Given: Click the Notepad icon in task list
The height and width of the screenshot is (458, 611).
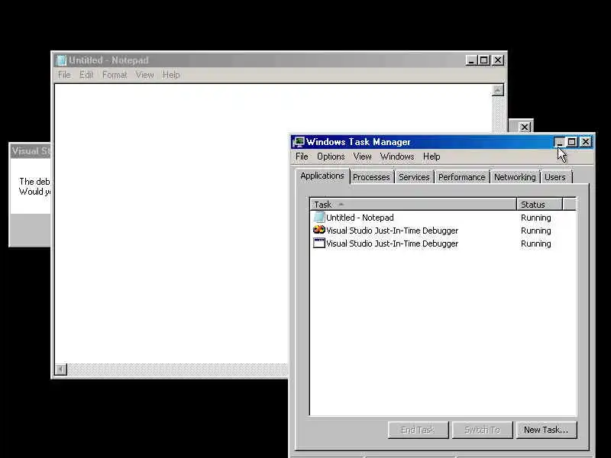Looking at the screenshot, I should tap(319, 218).
